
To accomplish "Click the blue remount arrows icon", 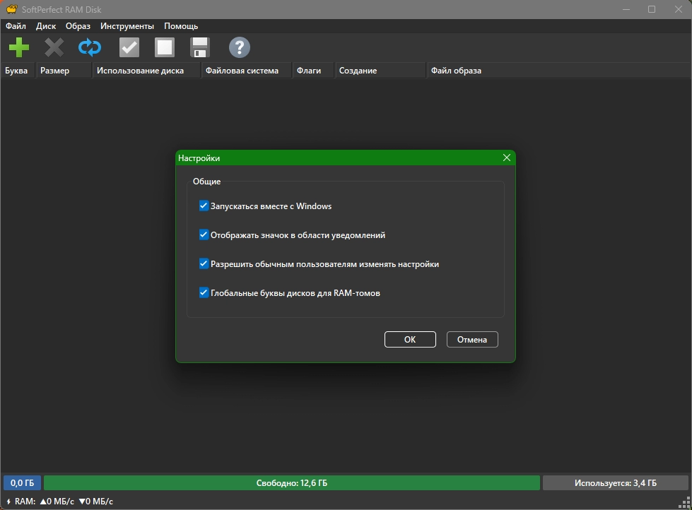I will (90, 48).
